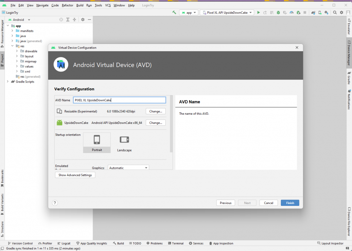The height and width of the screenshot is (251, 352).
Task: Click the Select Opened File target icon
Action: 61,20
